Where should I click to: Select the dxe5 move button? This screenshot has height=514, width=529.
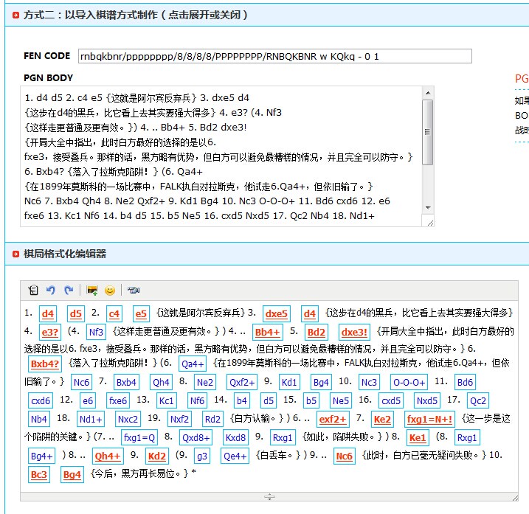[x=277, y=314]
